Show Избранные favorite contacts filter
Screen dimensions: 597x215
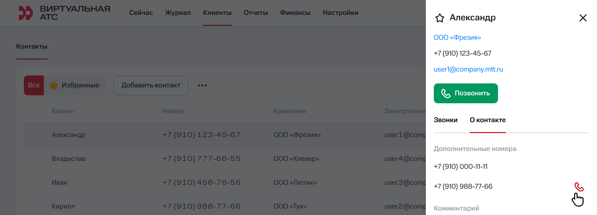(x=75, y=85)
